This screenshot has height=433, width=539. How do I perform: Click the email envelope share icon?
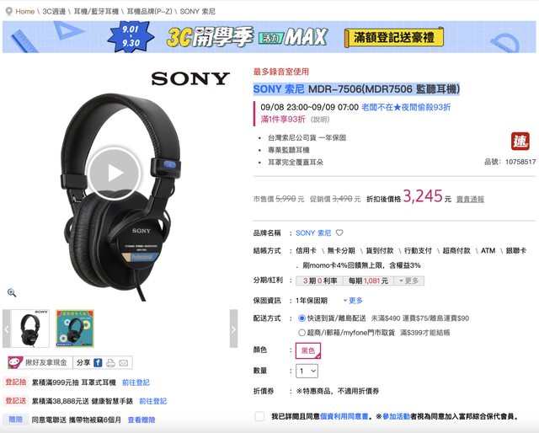click(124, 363)
